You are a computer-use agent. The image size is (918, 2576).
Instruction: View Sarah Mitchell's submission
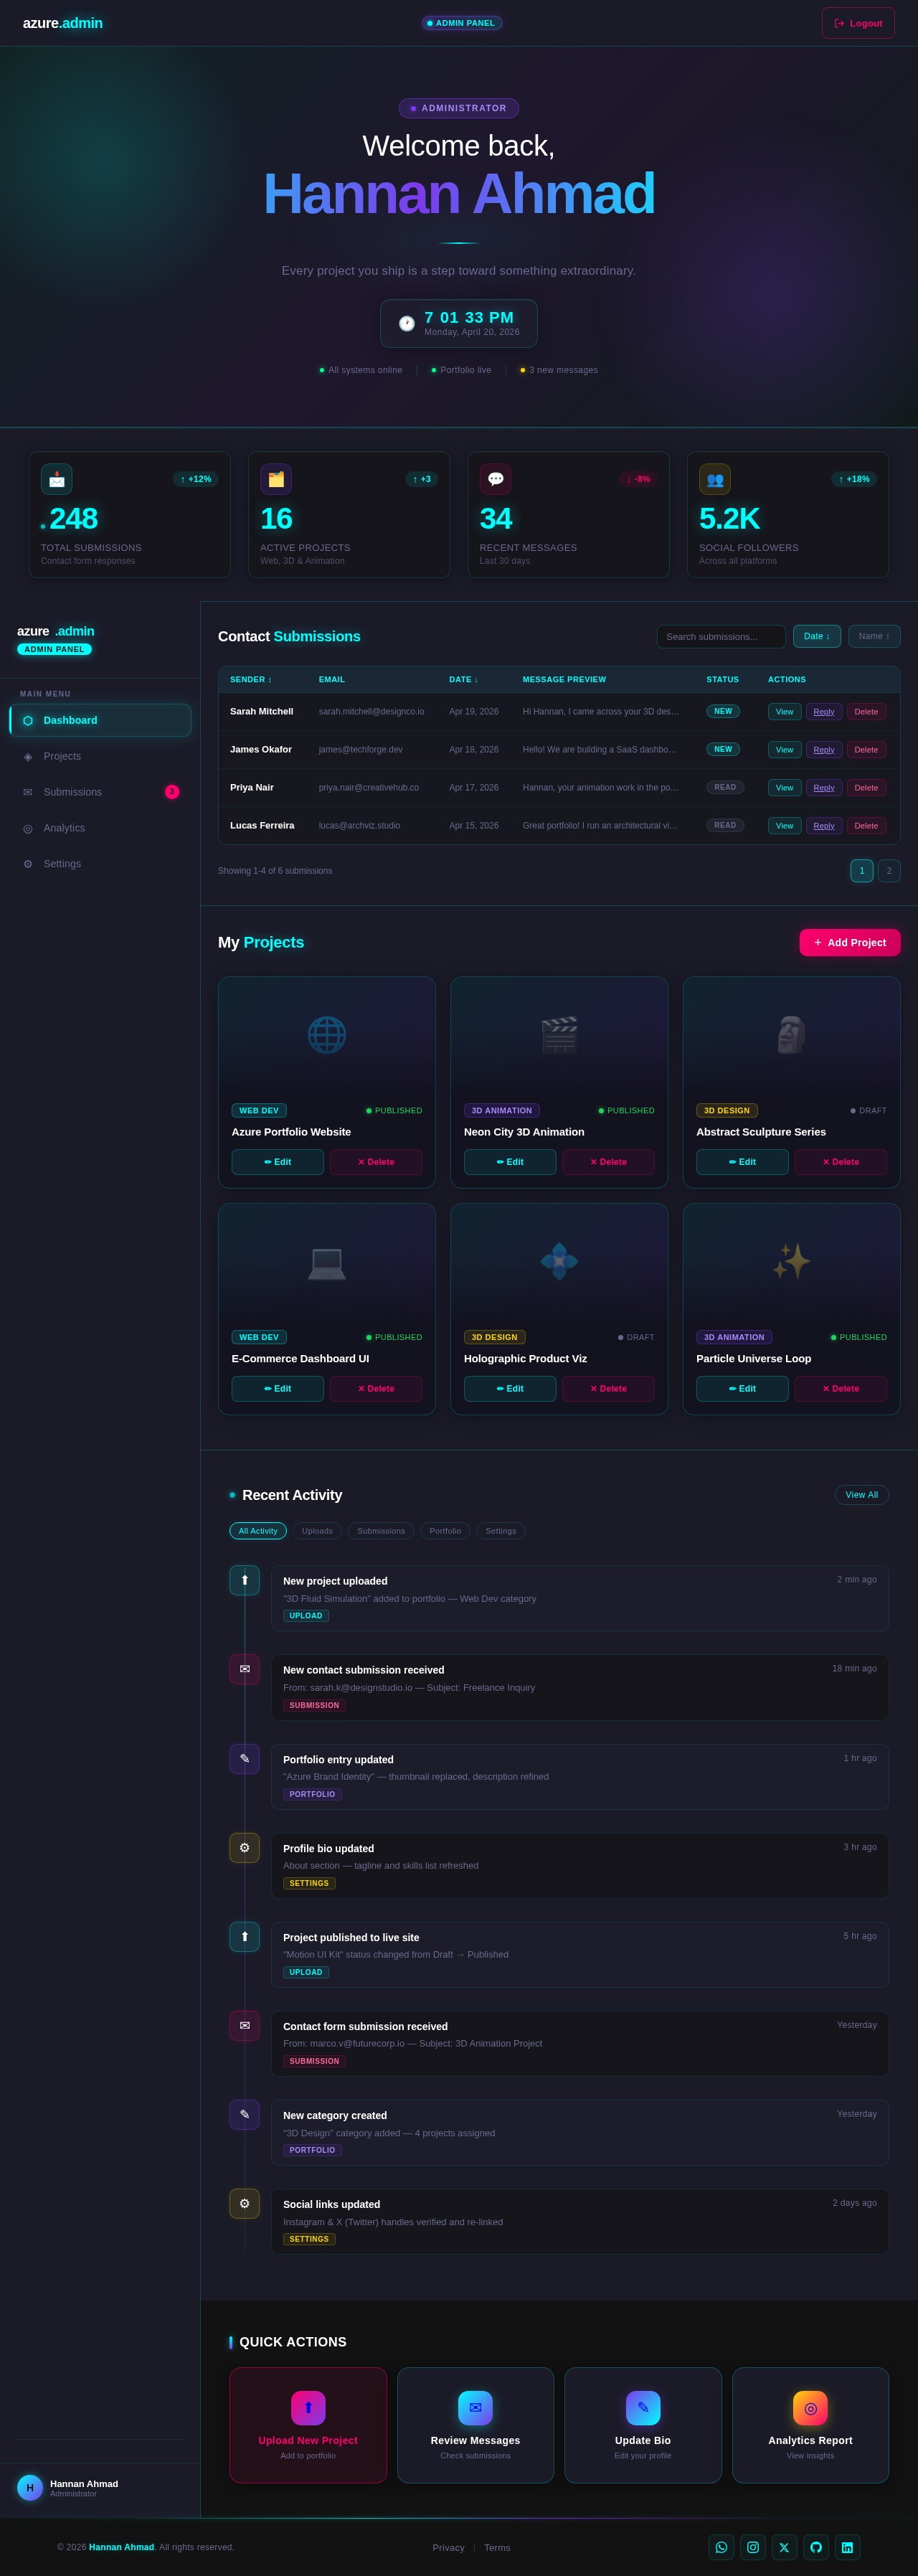coord(784,712)
